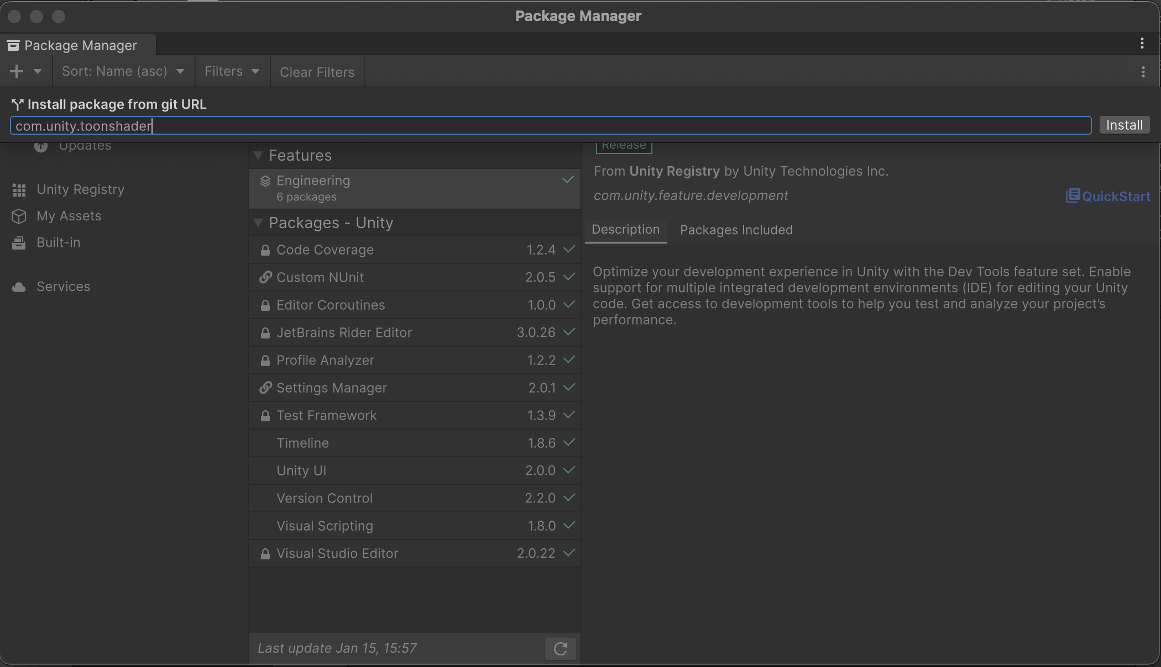The image size is (1161, 667).
Task: Open the Sort: Name (asc) dropdown
Action: (123, 71)
